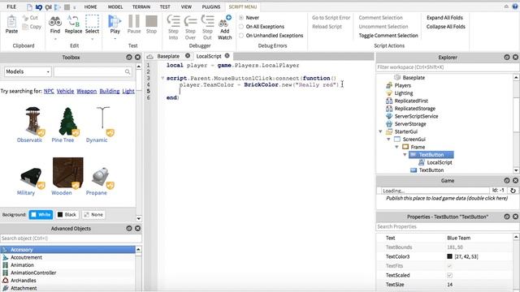Click the Add Watch icon
Viewport: 520px width, 292px height.
[225, 21]
